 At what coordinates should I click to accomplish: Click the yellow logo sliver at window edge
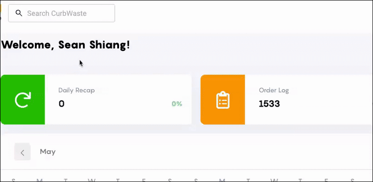point(1,8)
